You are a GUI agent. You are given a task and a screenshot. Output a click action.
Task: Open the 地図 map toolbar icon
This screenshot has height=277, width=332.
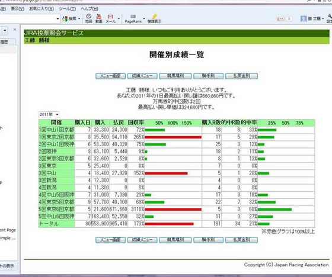coord(88,18)
